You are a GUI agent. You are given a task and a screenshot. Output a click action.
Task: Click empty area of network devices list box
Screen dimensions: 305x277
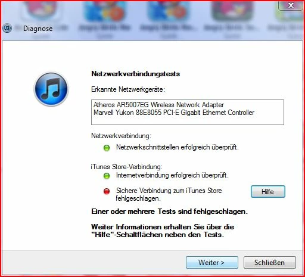tap(188, 120)
